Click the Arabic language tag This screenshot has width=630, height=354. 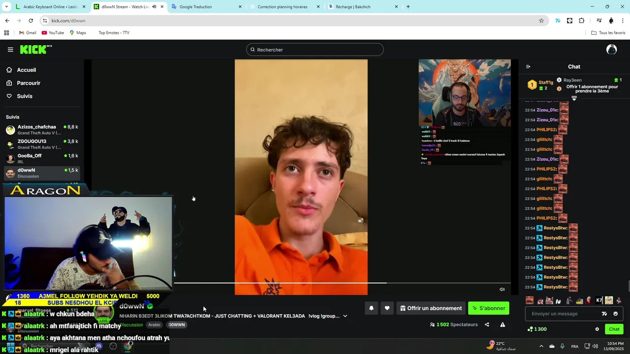point(155,325)
